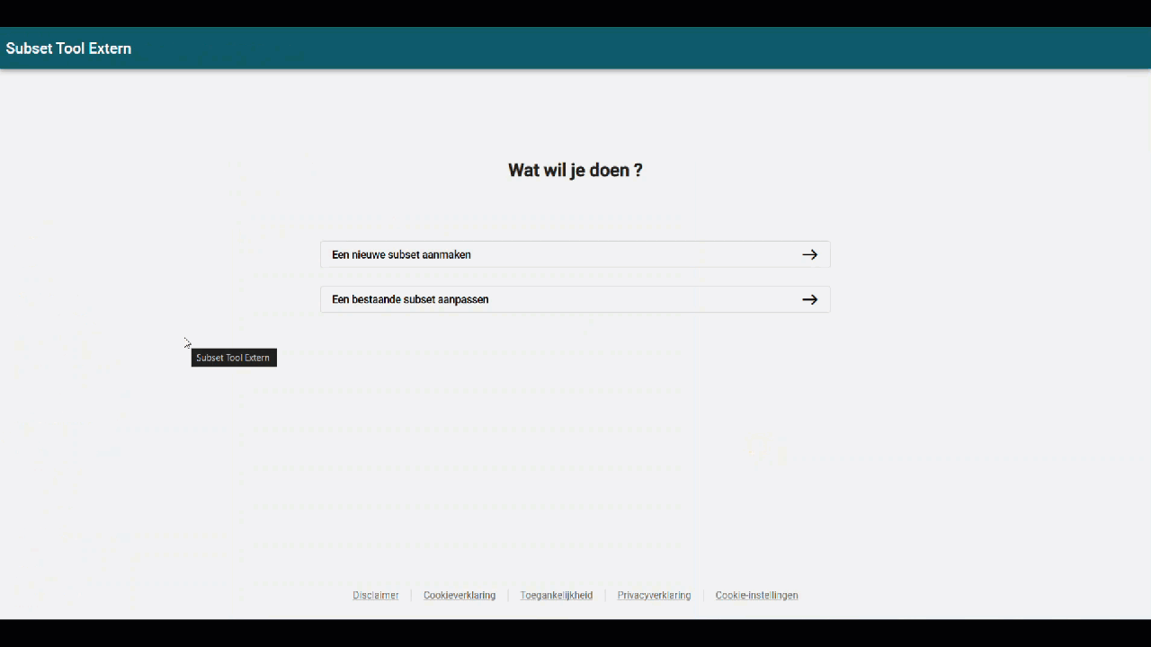The width and height of the screenshot is (1151, 647).
Task: Open the Toegankelijkheid footer link
Action: pyautogui.click(x=557, y=595)
